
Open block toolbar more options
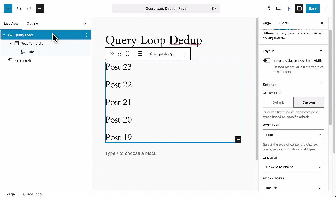pyautogui.click(x=184, y=54)
